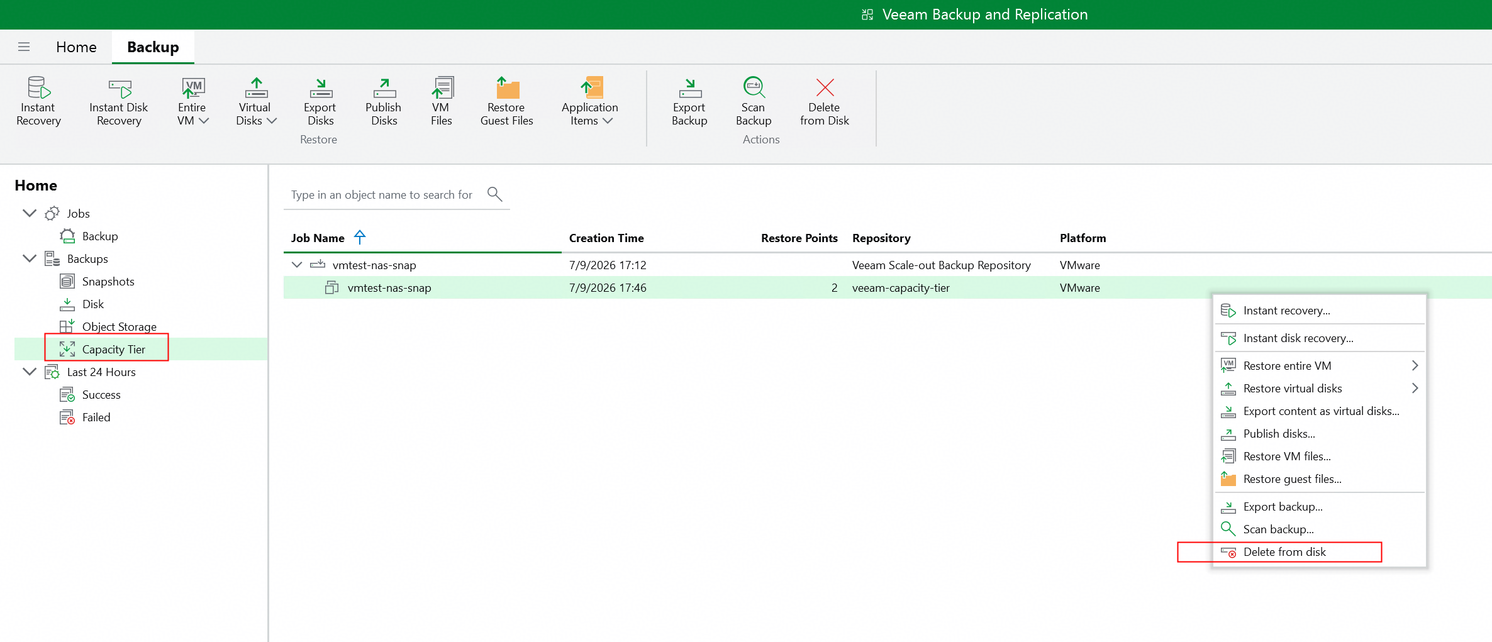Click Export Disks in the ribbon
1492x642 pixels.
pos(320,101)
